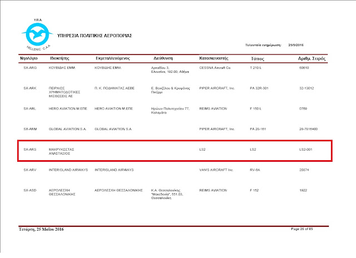Screen dimensions: 356x258
Task: Click the 'Τελευταία ενημέρωση:' label
Action: tap(263, 45)
